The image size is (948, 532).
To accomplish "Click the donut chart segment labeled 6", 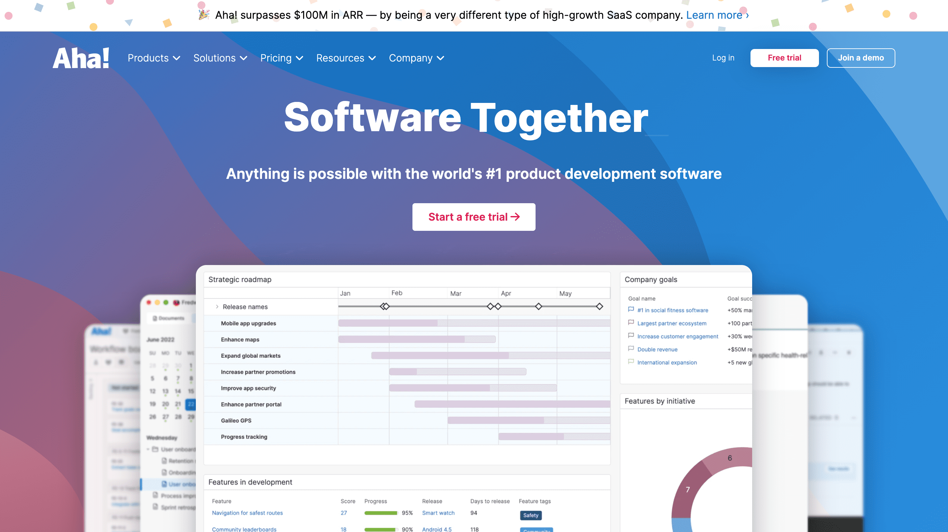I will click(x=729, y=458).
